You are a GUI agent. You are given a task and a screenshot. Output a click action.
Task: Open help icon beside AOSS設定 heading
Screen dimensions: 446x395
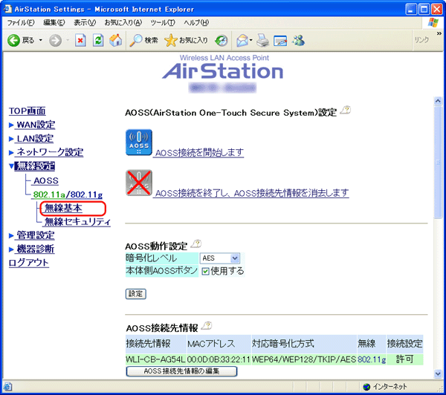tap(346, 111)
